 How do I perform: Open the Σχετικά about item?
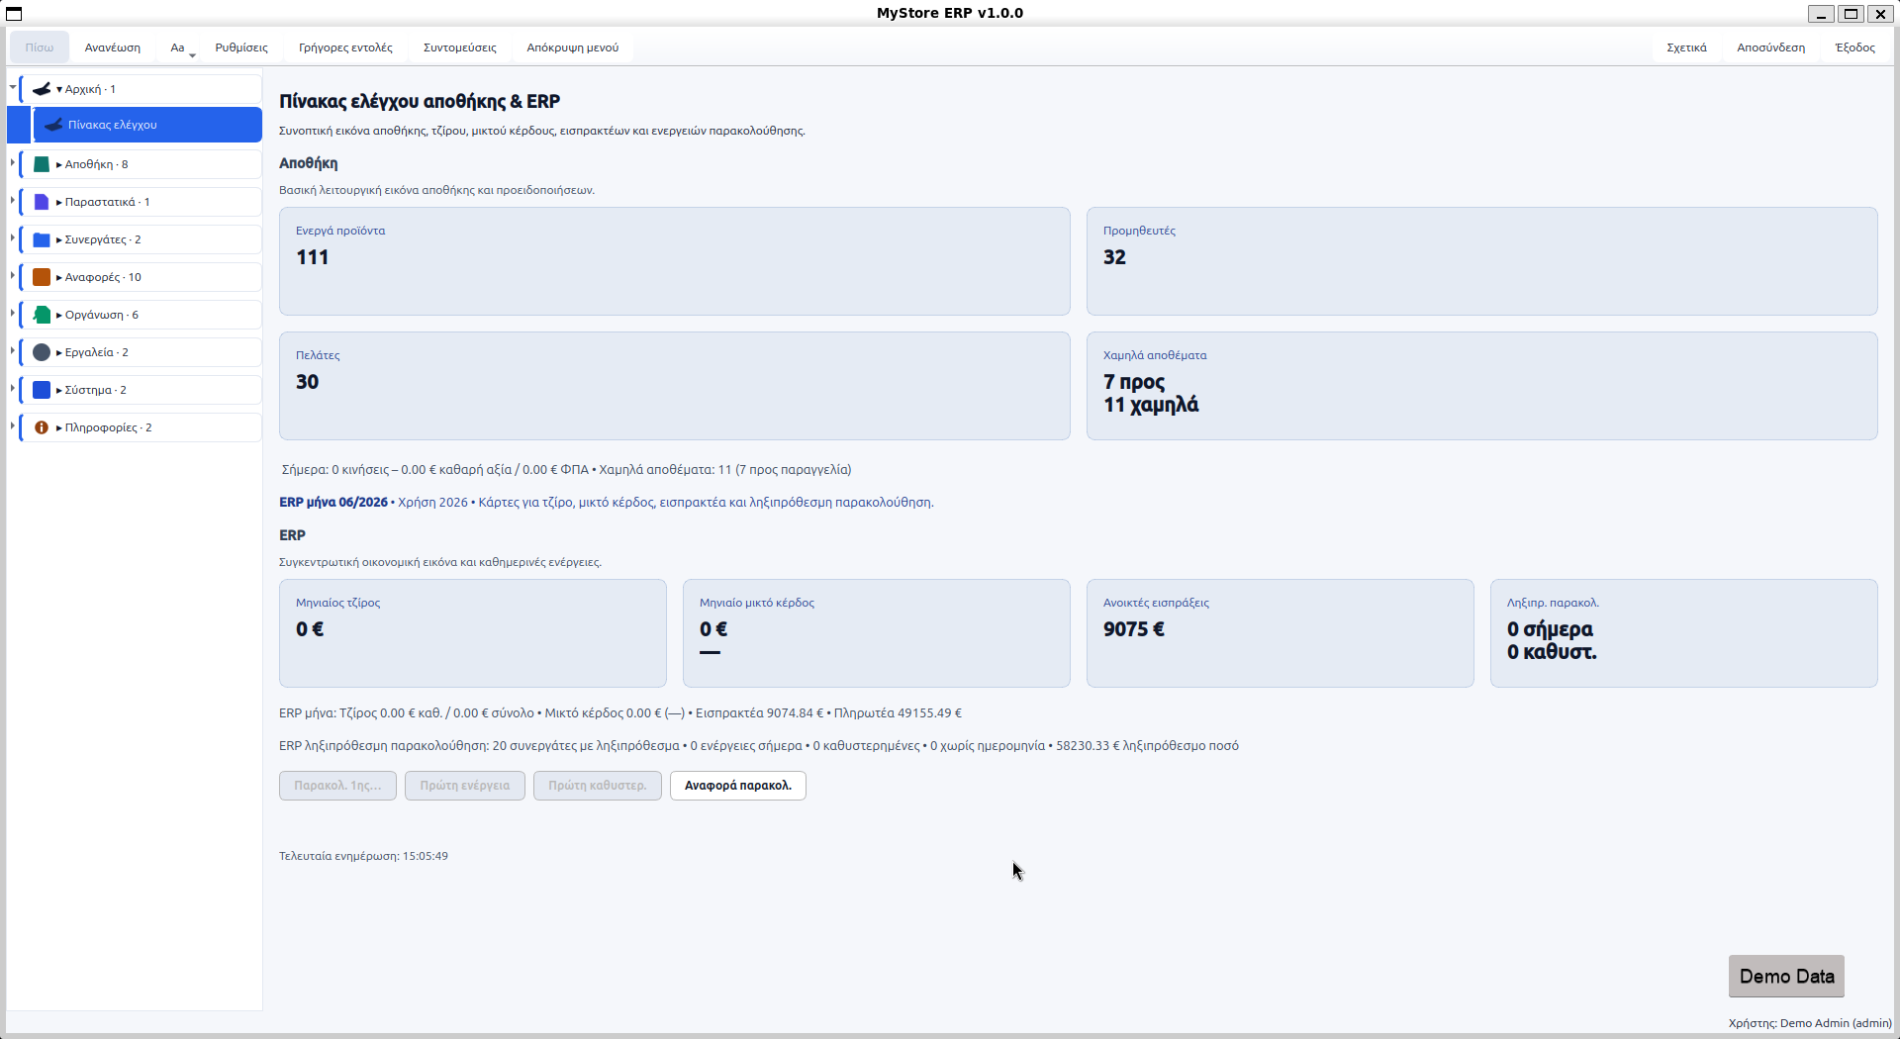tap(1686, 47)
